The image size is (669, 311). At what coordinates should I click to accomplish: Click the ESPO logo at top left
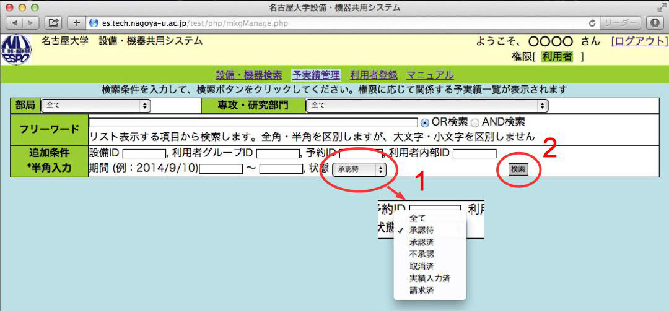coord(15,50)
